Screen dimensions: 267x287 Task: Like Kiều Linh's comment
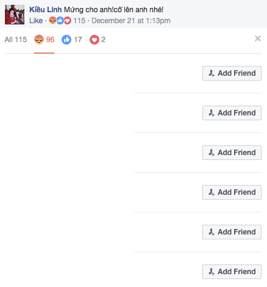pyautogui.click(x=36, y=21)
